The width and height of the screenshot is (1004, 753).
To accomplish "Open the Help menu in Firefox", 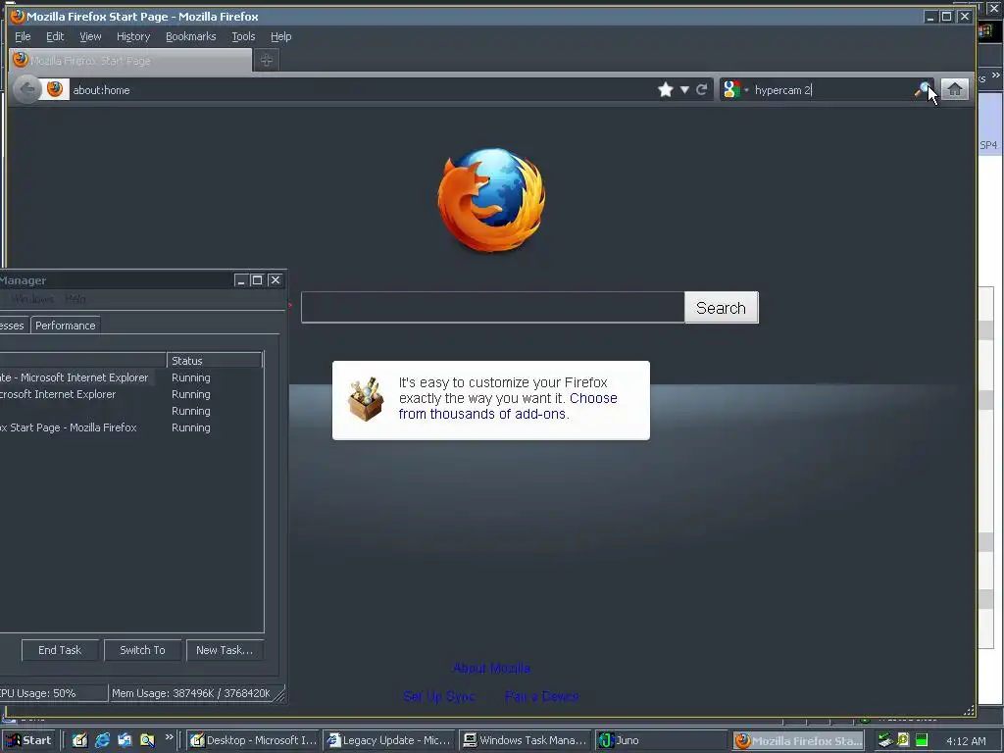I will [x=280, y=36].
